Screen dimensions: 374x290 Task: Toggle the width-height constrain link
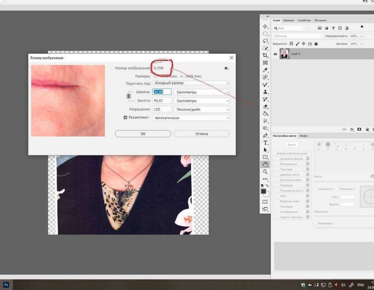pyautogui.click(x=129, y=96)
